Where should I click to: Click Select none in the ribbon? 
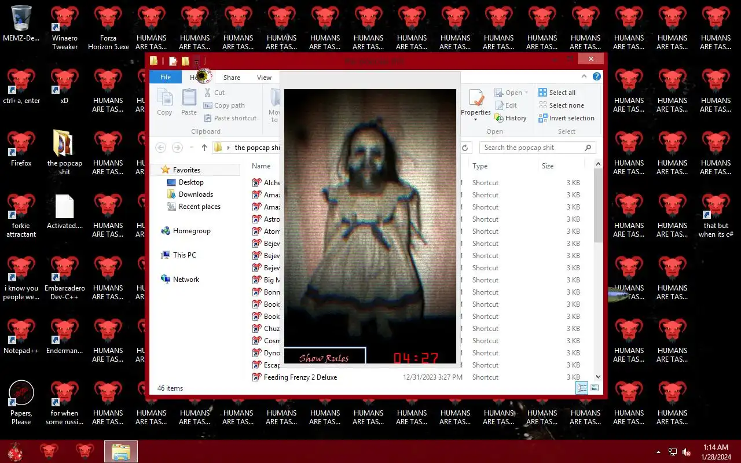pos(561,105)
